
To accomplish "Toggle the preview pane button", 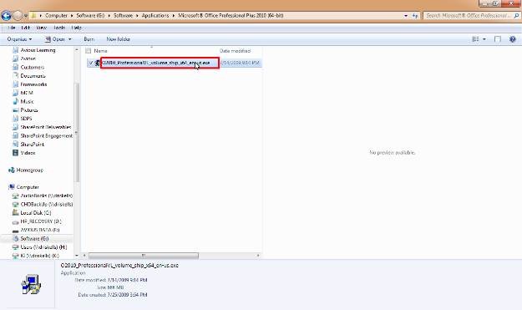I will click(x=498, y=39).
